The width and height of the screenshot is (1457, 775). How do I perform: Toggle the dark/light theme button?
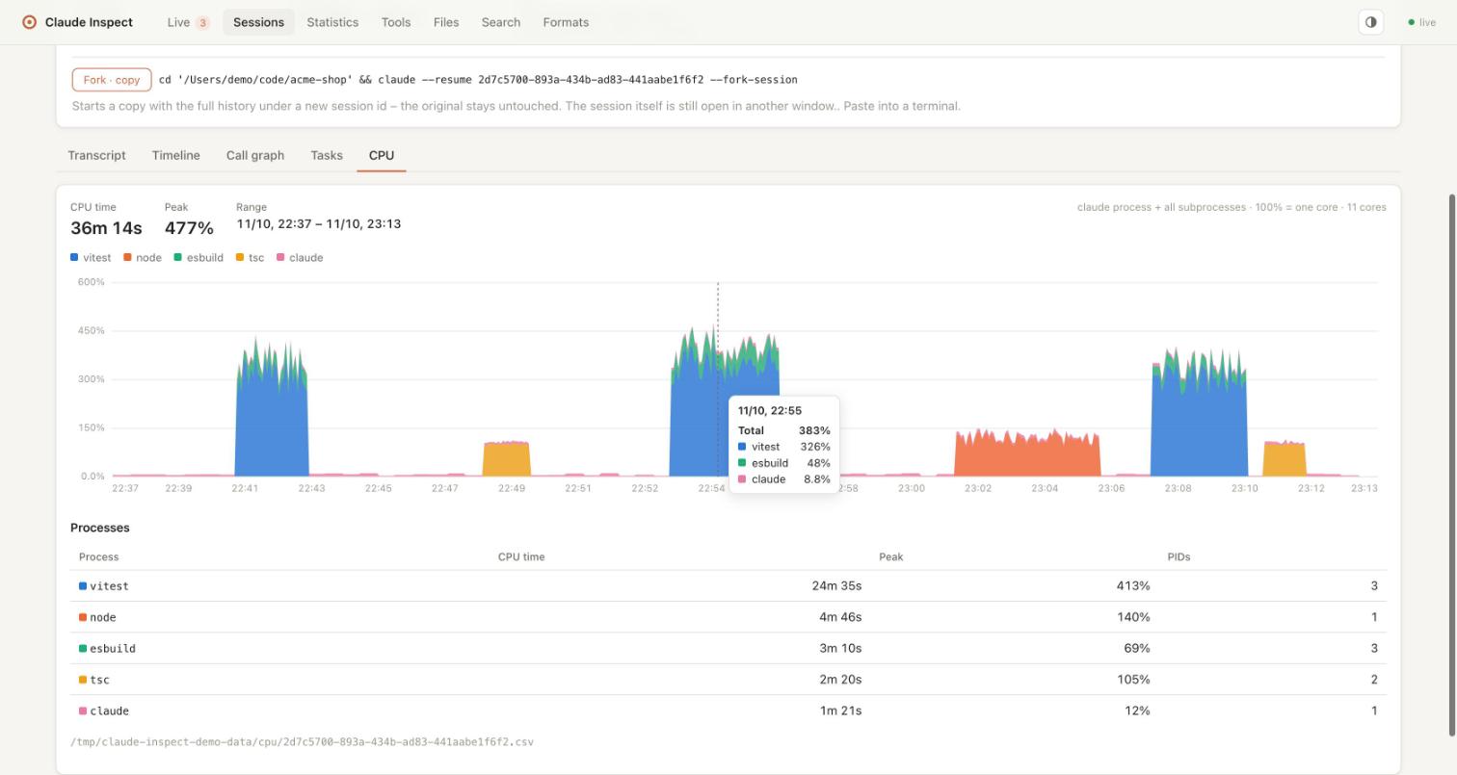click(x=1370, y=22)
